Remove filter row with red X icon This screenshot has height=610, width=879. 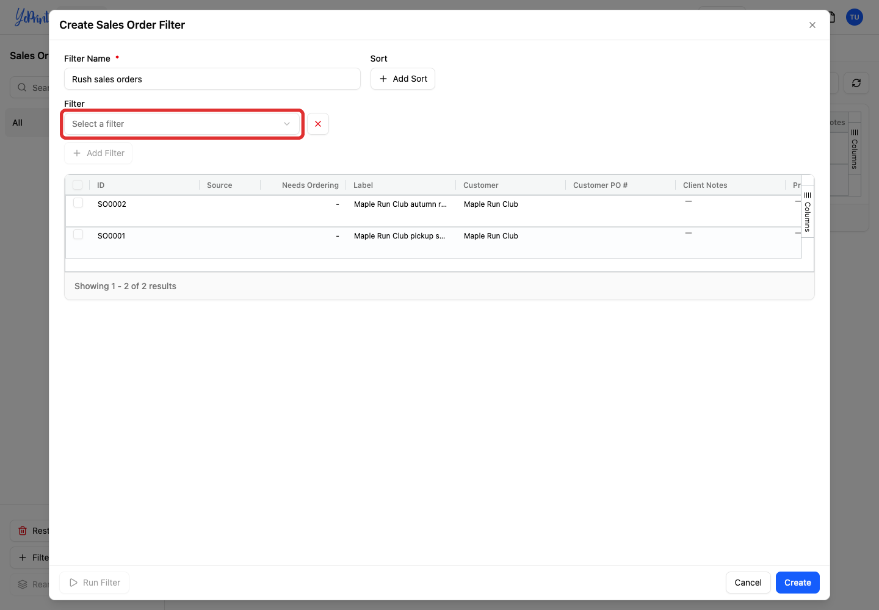point(318,124)
